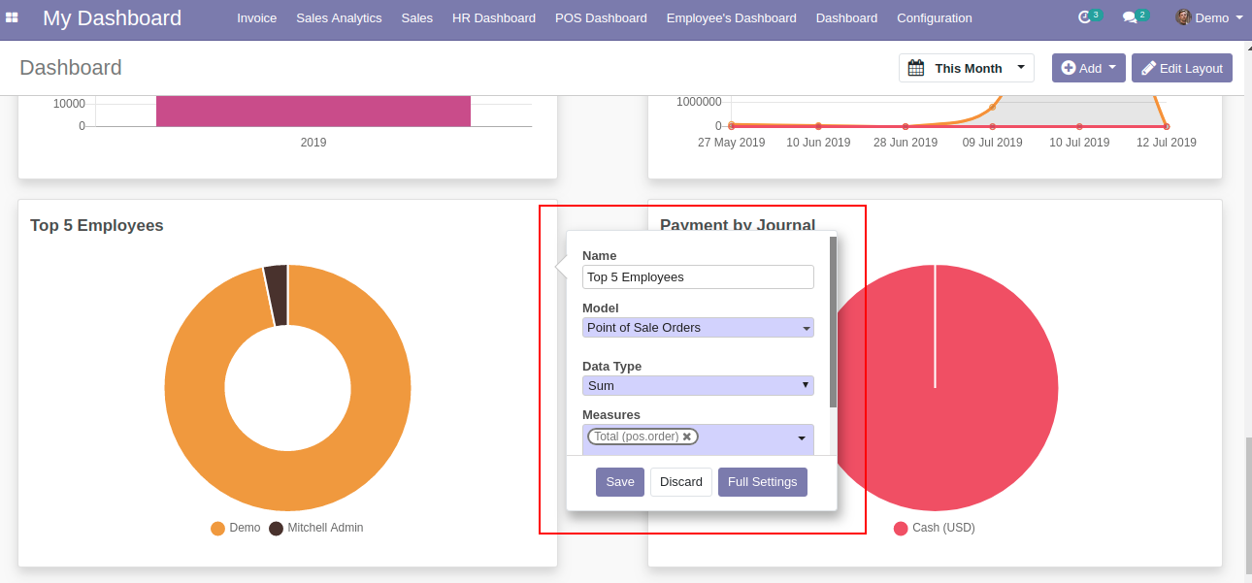
Task: Open the Data Type Sum dropdown
Action: 806,385
